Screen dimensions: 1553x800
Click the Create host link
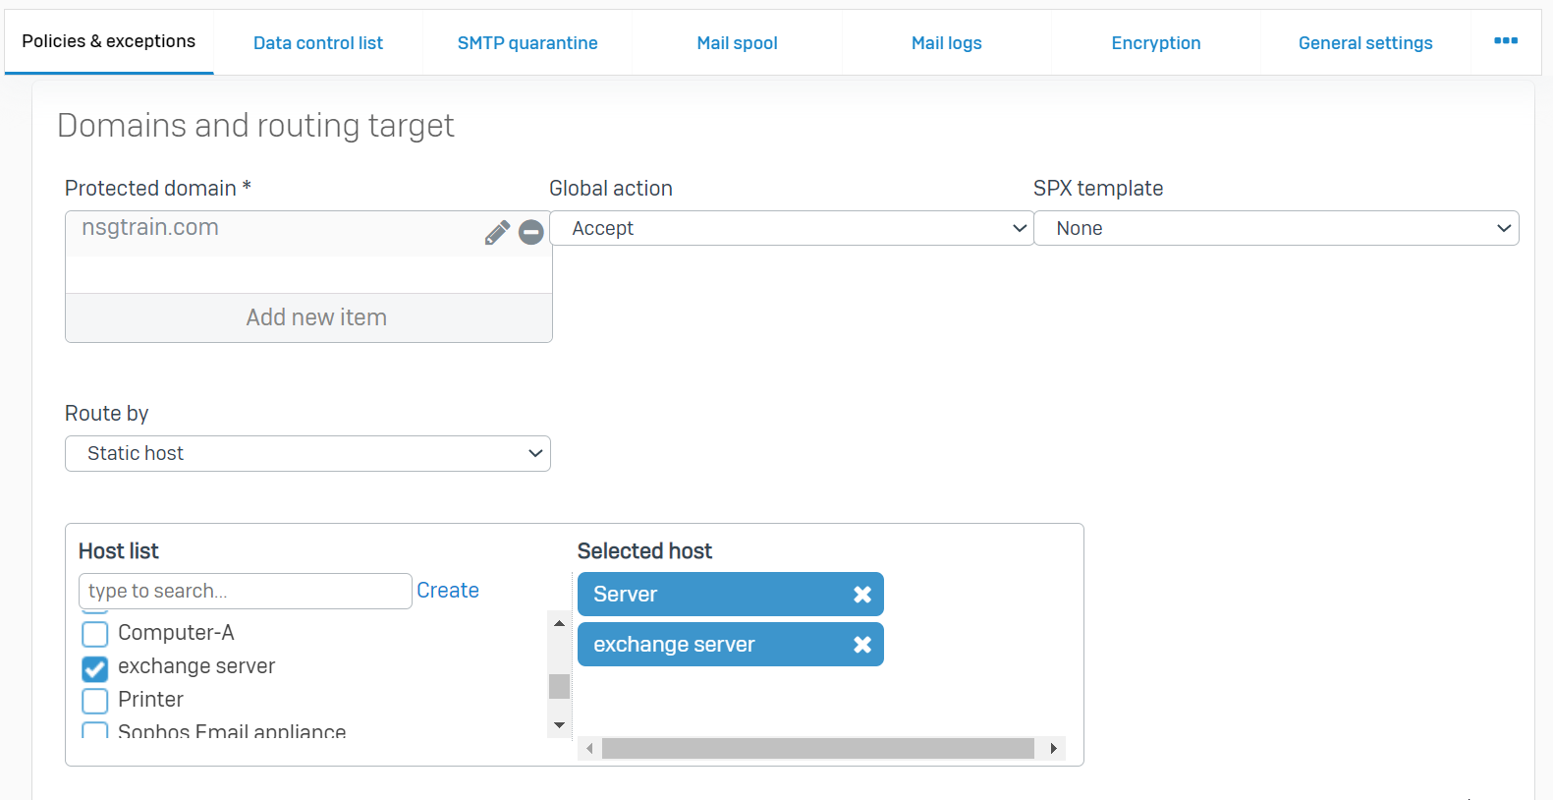tap(448, 591)
